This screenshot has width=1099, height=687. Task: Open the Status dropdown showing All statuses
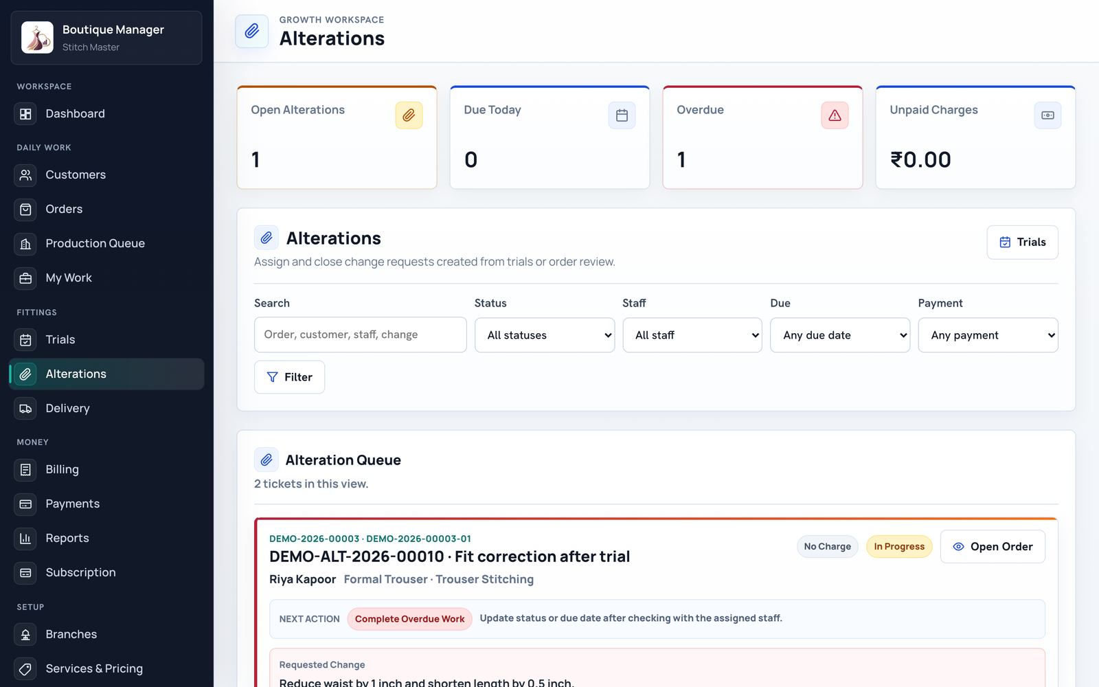click(545, 335)
